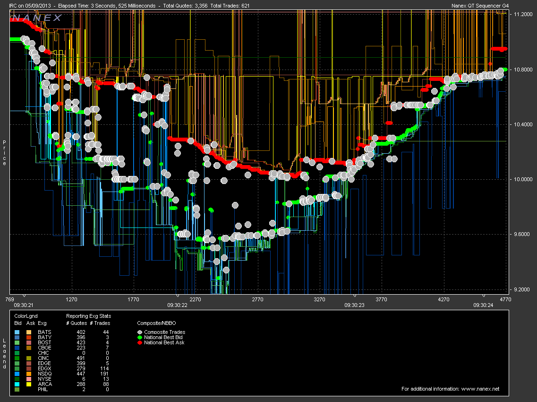Select the NSDQ bid color swatch
537x402 pixels.
pos(17,374)
